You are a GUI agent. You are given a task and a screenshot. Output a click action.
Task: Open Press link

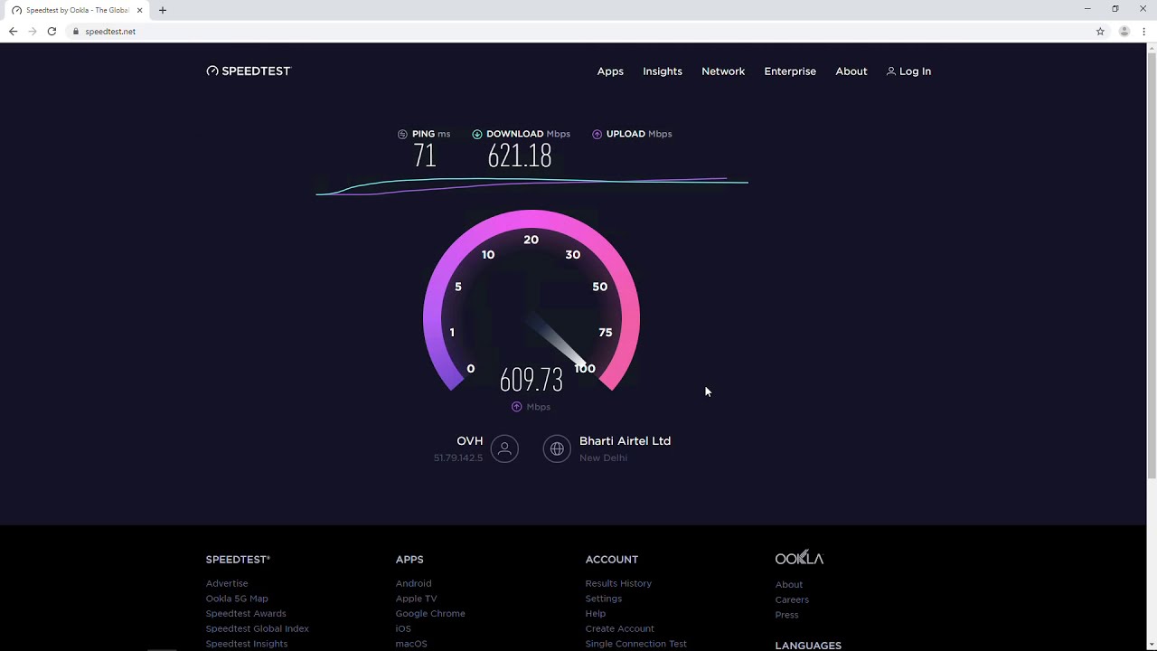tap(786, 615)
